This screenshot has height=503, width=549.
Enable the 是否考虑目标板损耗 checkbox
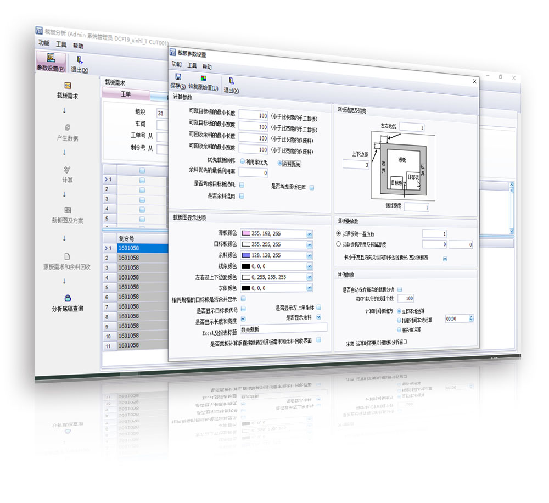(242, 184)
